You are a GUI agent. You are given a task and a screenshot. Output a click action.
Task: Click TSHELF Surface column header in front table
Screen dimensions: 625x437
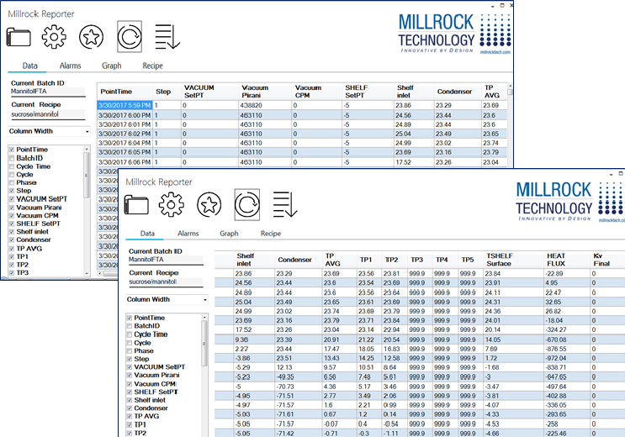[x=514, y=260]
